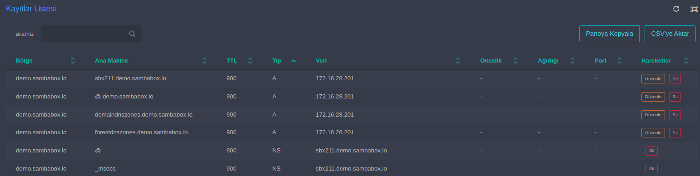Sort by Veri column arrows
Image resolution: width=700 pixels, height=176 pixels.
pos(458,60)
